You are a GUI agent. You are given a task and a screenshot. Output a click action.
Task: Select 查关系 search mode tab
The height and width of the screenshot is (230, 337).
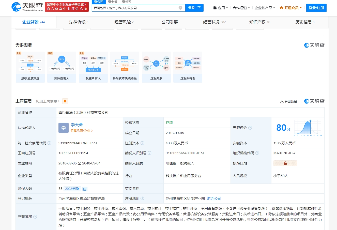coord(127,2)
